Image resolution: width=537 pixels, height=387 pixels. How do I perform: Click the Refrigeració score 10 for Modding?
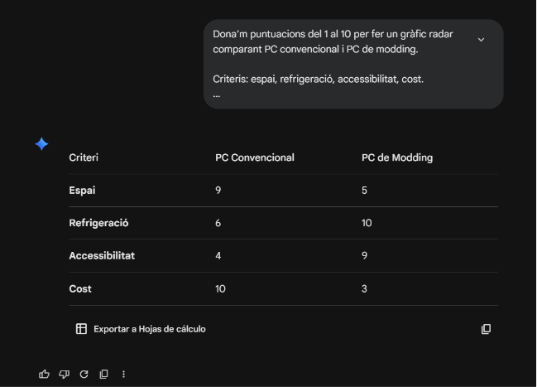(x=367, y=223)
